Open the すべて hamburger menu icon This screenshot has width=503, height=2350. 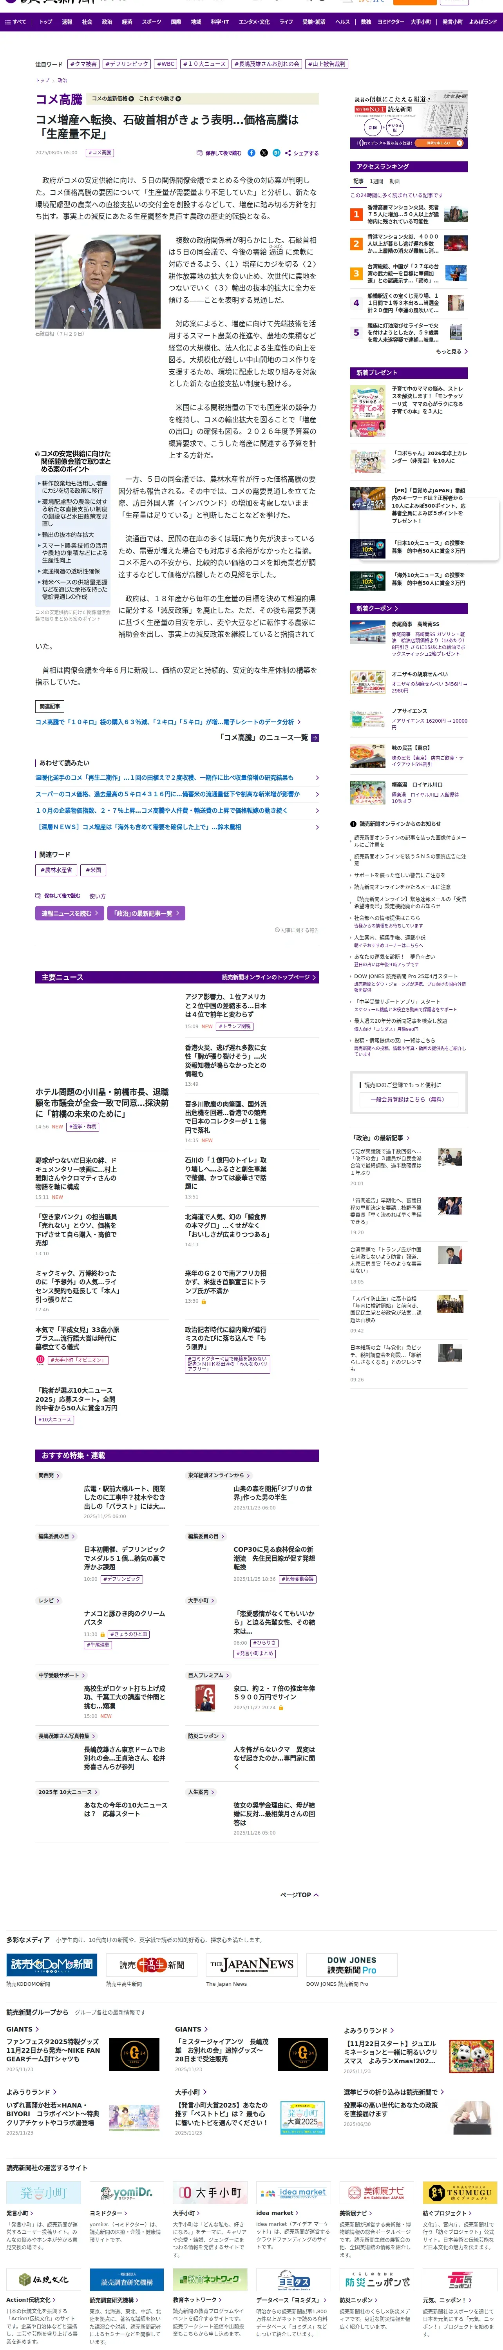[7, 22]
